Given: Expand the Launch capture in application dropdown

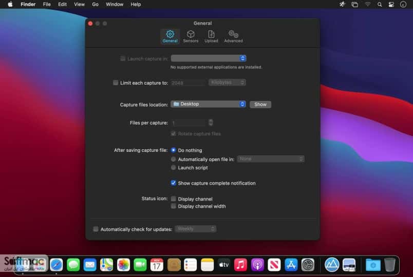Looking at the screenshot, I should pos(209,58).
